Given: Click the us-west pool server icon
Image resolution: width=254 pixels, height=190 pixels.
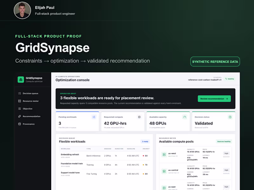Looking at the screenshot, I should tap(164, 155).
